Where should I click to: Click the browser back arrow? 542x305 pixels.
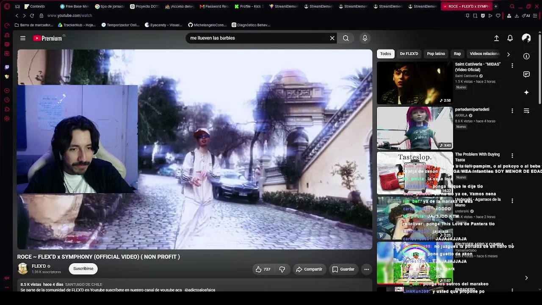point(17,16)
